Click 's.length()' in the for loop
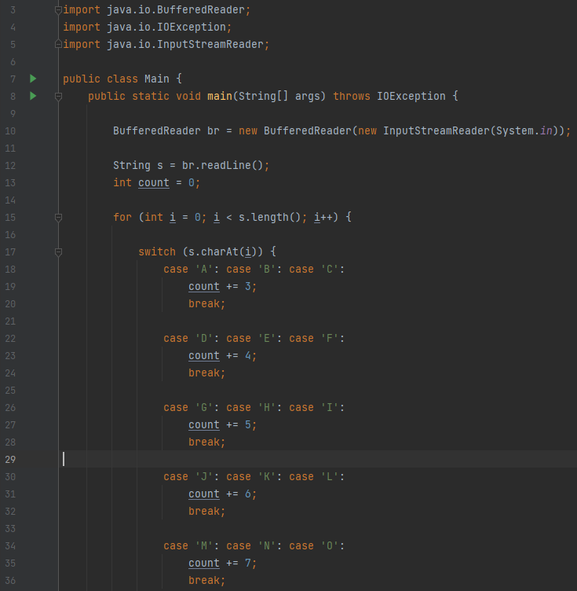Viewport: 577px width, 591px height. pos(269,217)
